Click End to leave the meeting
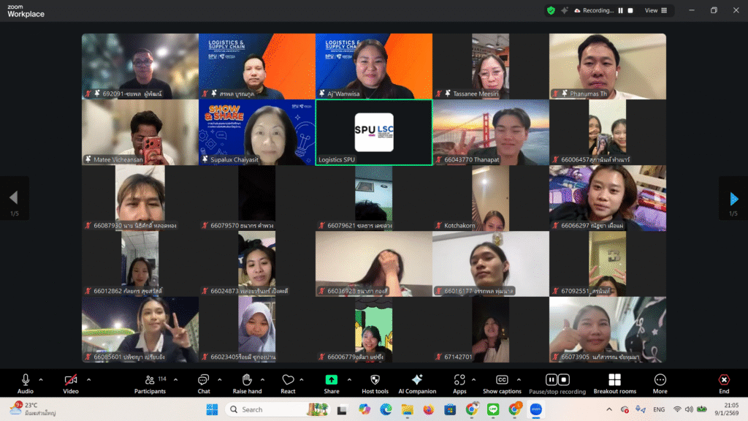This screenshot has width=748, height=421. (724, 383)
